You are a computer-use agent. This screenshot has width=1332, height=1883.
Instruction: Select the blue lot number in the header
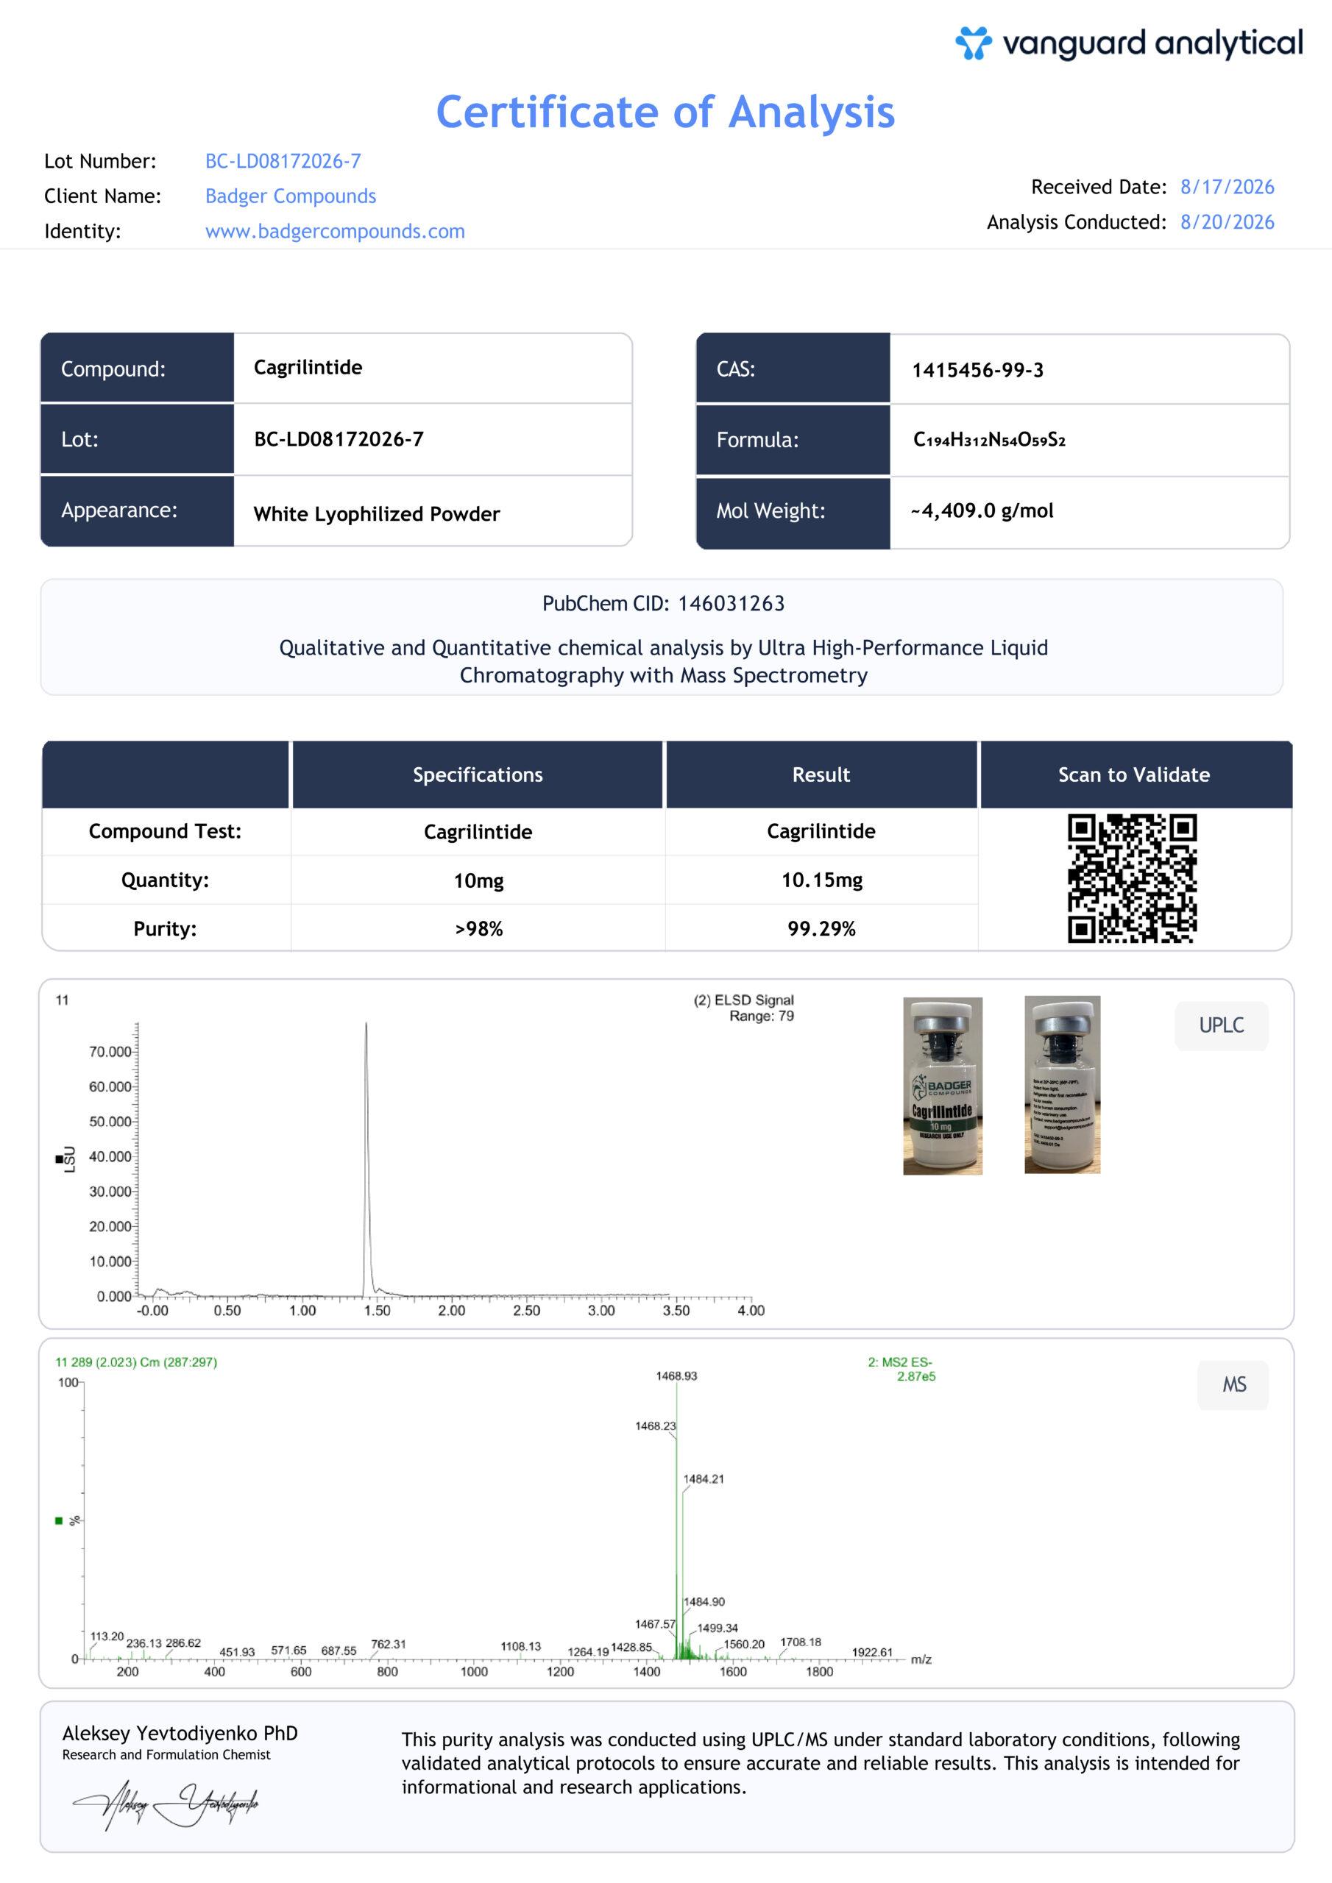click(283, 161)
